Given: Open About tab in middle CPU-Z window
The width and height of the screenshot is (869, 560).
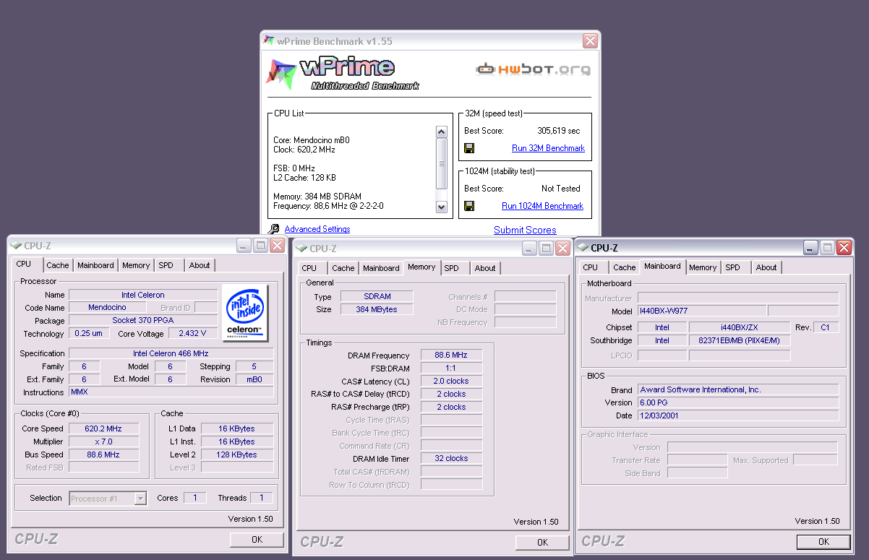Looking at the screenshot, I should (x=485, y=268).
